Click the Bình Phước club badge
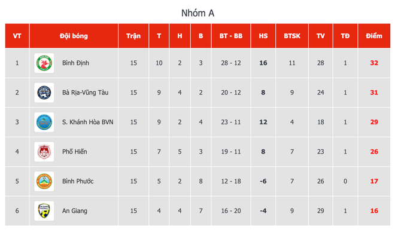Viewport: 395px width, 233px height. coord(44,181)
